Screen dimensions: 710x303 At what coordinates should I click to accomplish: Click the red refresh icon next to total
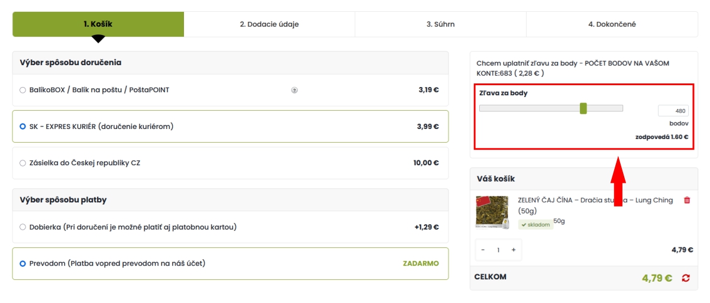686,278
